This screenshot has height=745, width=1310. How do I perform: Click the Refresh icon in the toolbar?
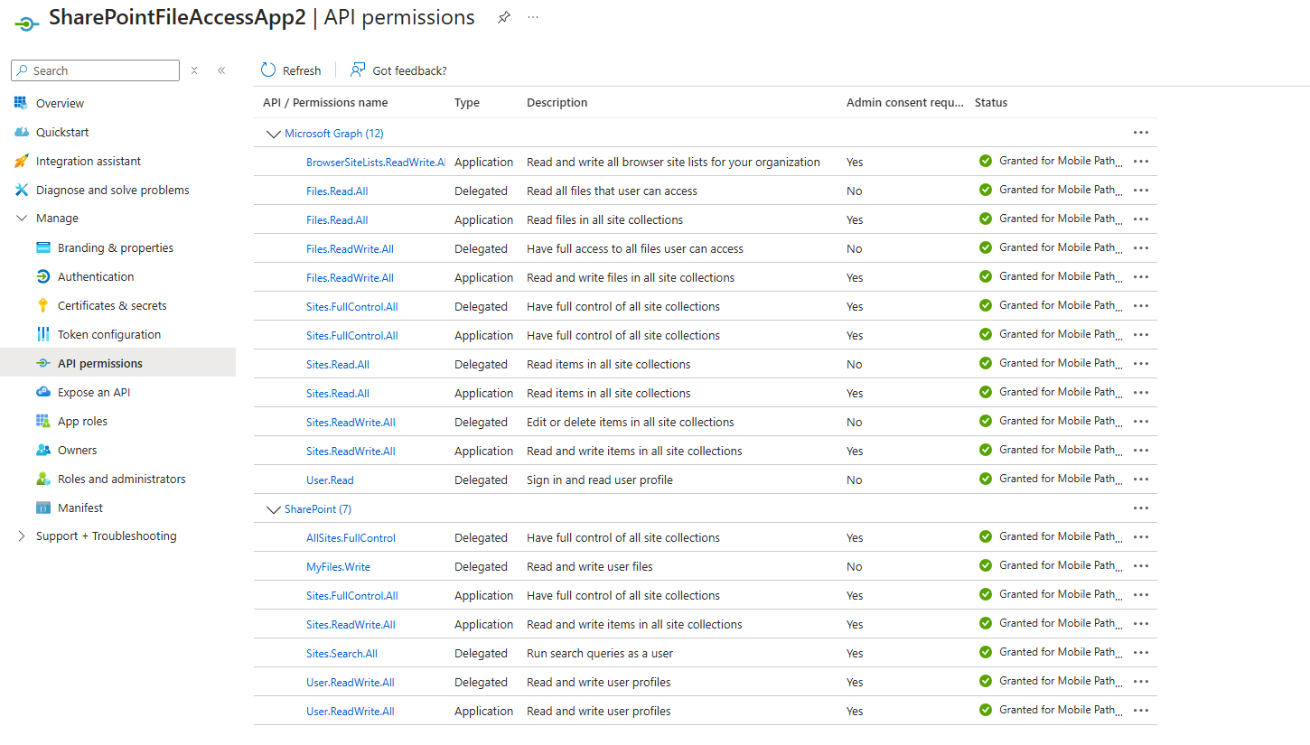click(x=268, y=70)
